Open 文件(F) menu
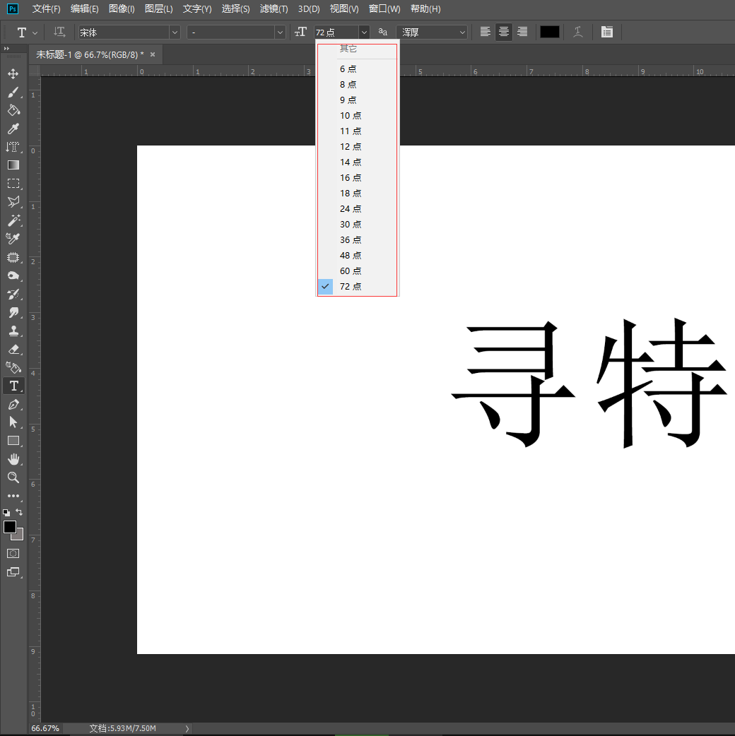The height and width of the screenshot is (736, 735). [x=46, y=9]
